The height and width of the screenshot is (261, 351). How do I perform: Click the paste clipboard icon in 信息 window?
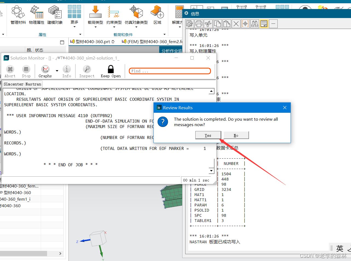click(227, 24)
